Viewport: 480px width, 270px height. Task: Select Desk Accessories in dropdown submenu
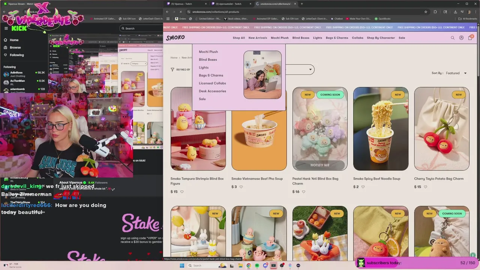click(x=212, y=91)
